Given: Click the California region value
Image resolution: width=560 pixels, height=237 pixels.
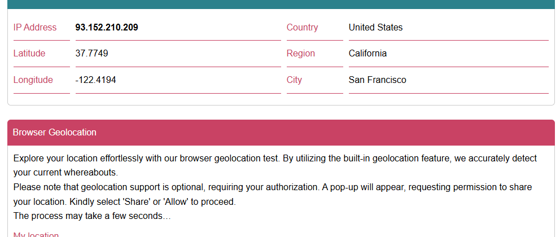Looking at the screenshot, I should [368, 54].
